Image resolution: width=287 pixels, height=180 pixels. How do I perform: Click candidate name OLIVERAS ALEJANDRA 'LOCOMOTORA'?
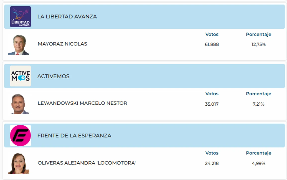point(87,163)
